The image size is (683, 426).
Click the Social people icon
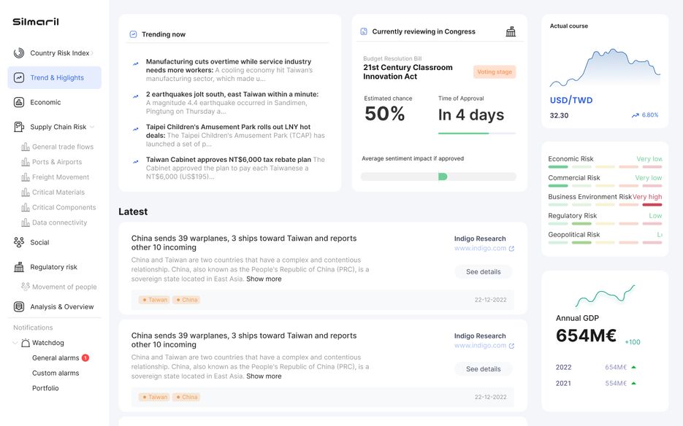19,242
